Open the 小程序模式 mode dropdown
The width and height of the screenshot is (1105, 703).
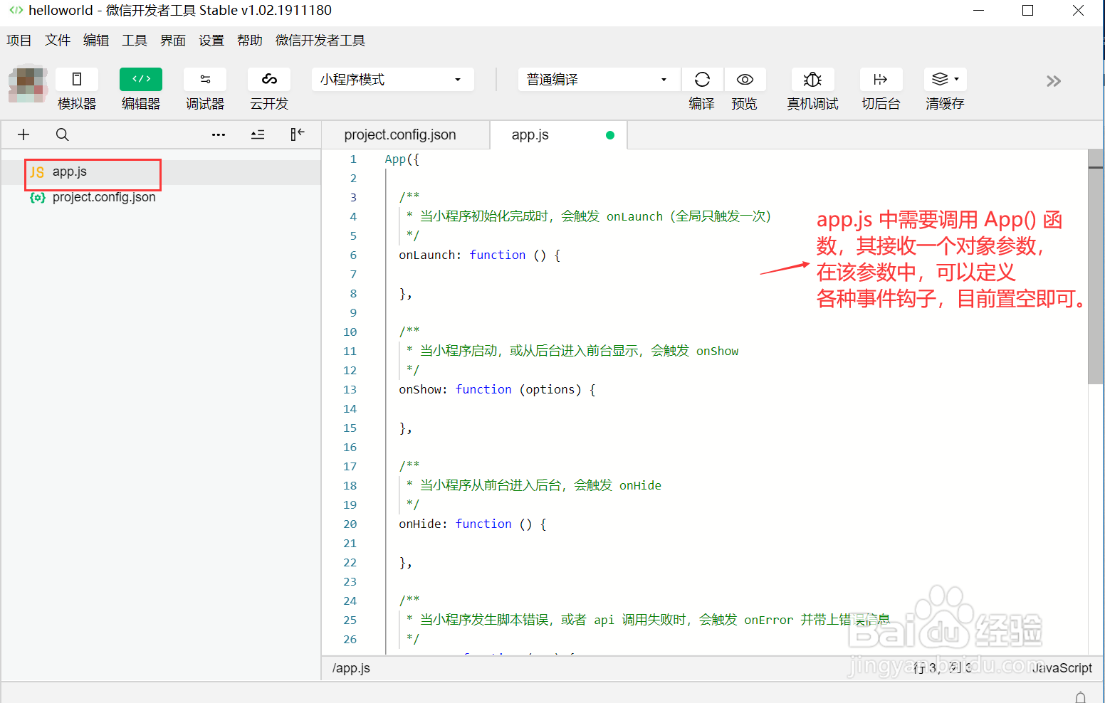(393, 80)
